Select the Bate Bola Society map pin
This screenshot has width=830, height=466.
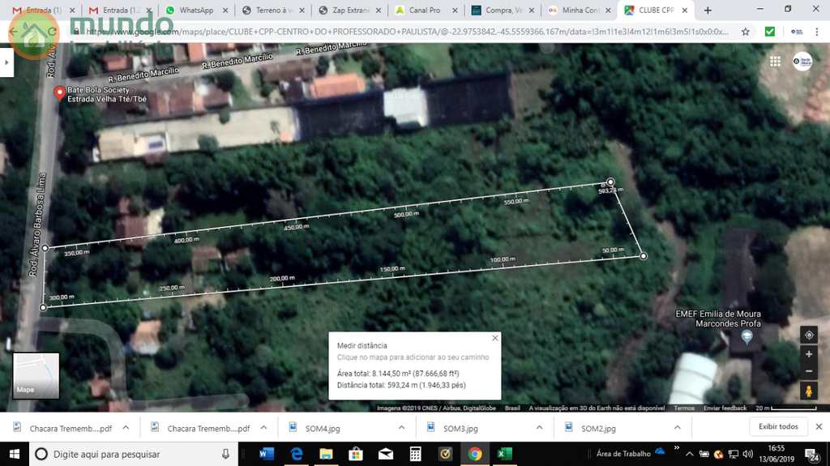tap(60, 94)
